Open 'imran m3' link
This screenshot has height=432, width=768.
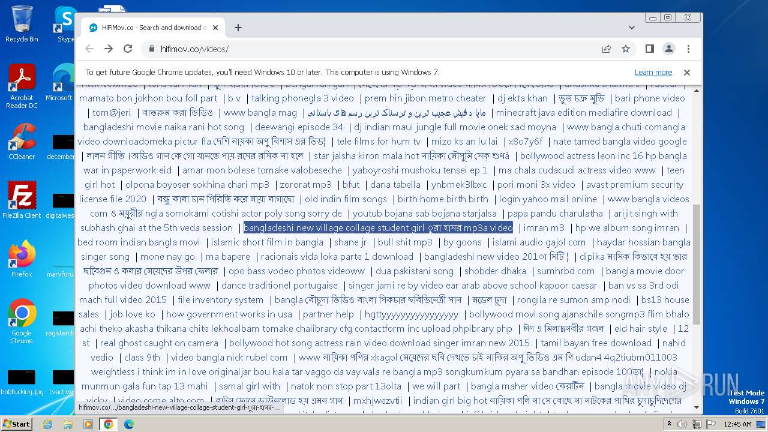click(x=544, y=228)
